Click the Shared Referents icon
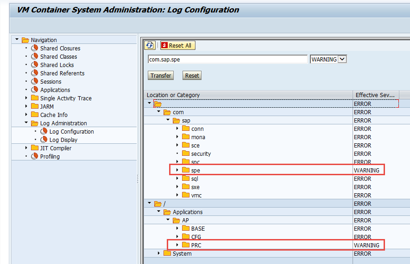 (34, 73)
